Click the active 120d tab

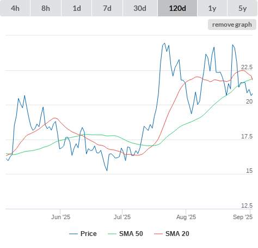(x=177, y=8)
